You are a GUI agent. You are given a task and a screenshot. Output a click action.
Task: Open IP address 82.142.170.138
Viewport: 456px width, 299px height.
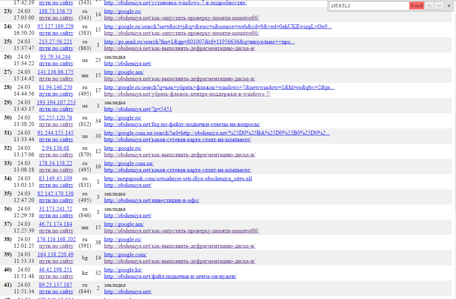(56, 194)
